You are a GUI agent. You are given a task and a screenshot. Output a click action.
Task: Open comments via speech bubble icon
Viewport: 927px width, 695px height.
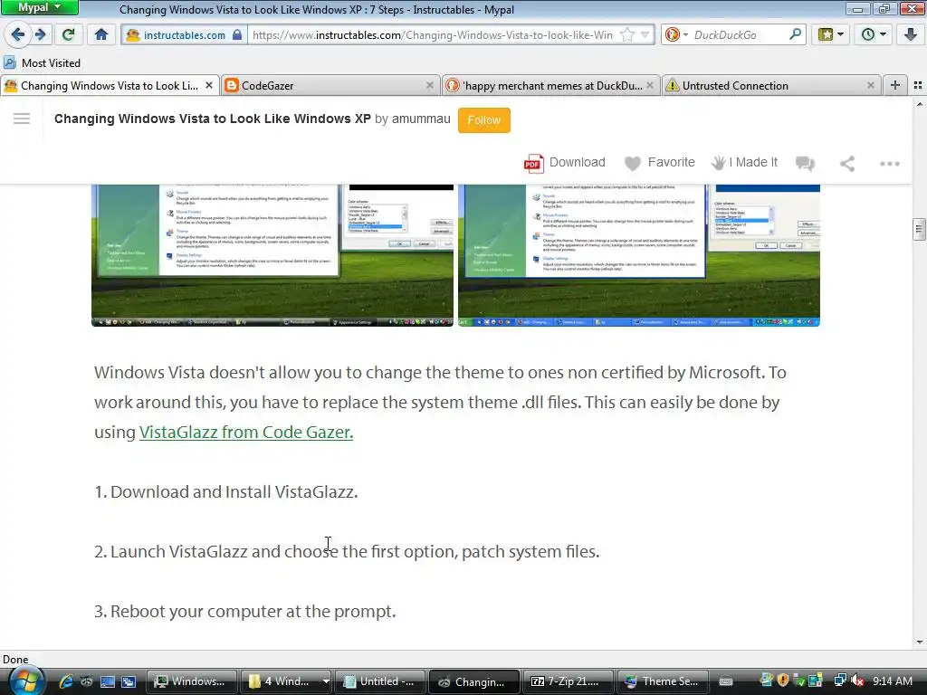point(805,164)
